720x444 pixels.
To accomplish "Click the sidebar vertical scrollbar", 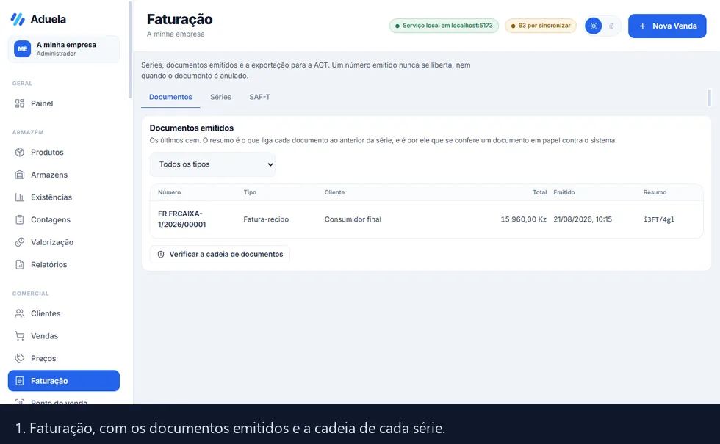I will (x=131, y=50).
